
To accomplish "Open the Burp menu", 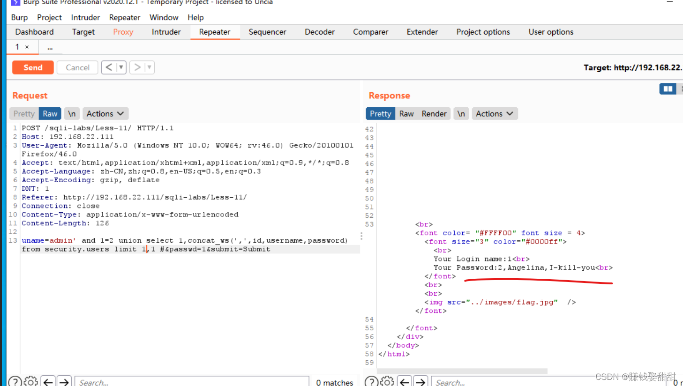I will pos(19,17).
